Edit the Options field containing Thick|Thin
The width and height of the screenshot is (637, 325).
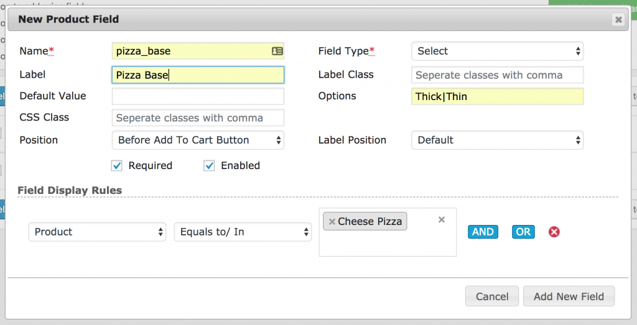pyautogui.click(x=497, y=96)
